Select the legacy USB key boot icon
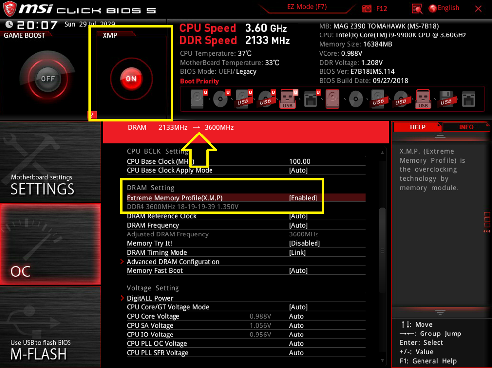Screen dimensions: 492x368 click(x=423, y=99)
